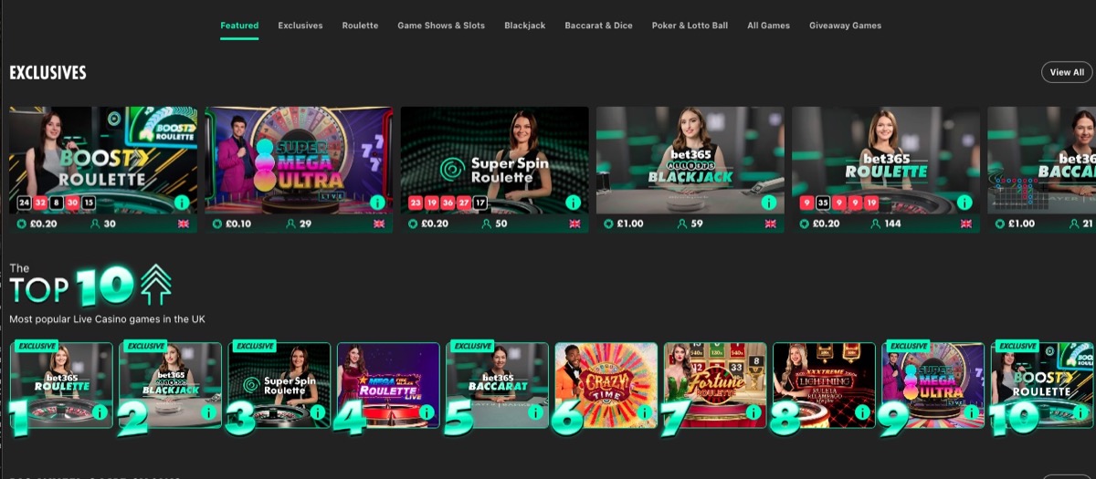Click player count 50 under Super Spin Roulette
Viewport: 1096px width, 479px height.
click(x=501, y=224)
